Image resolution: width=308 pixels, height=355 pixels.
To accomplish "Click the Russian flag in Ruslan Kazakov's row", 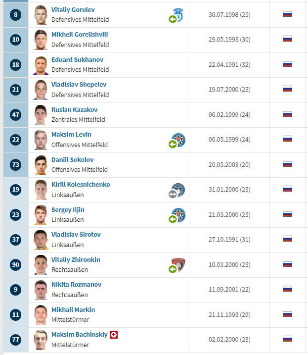I will pos(287,115).
